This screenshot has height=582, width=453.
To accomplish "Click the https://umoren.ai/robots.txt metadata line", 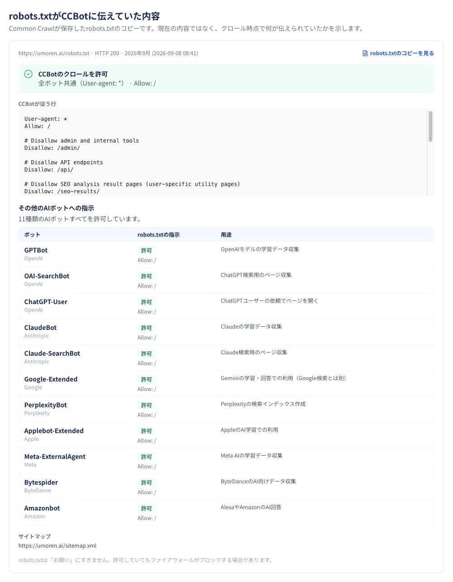I will [x=108, y=53].
